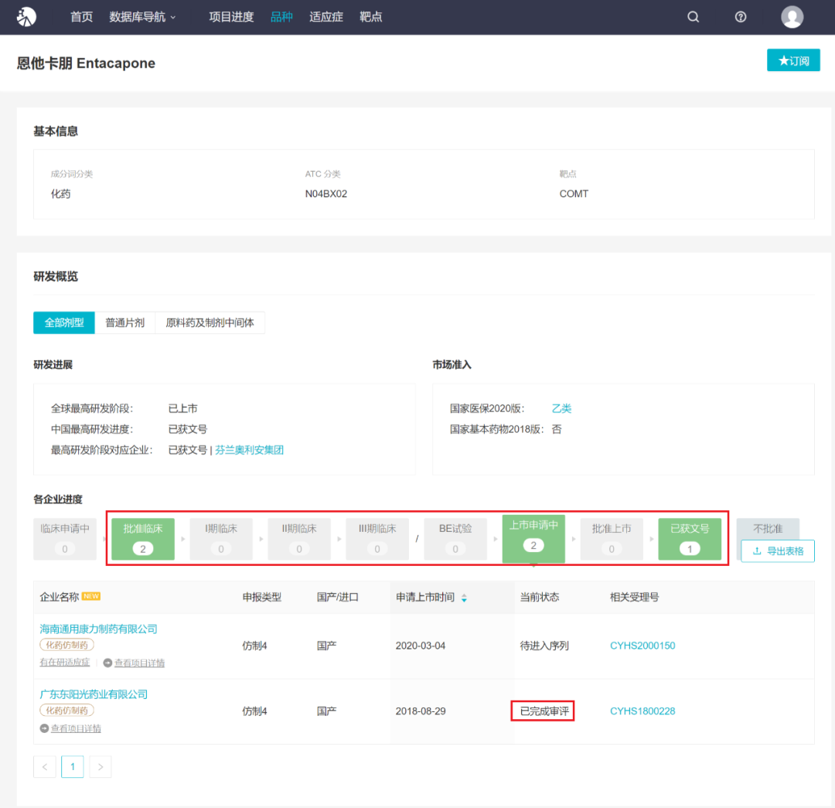Viewport: 835px width, 808px height.
Task: Subscribe with the ★订阅 button
Action: [x=793, y=60]
